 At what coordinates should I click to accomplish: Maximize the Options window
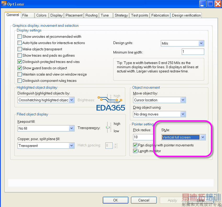210,4
